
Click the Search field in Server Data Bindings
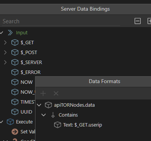[61, 21]
